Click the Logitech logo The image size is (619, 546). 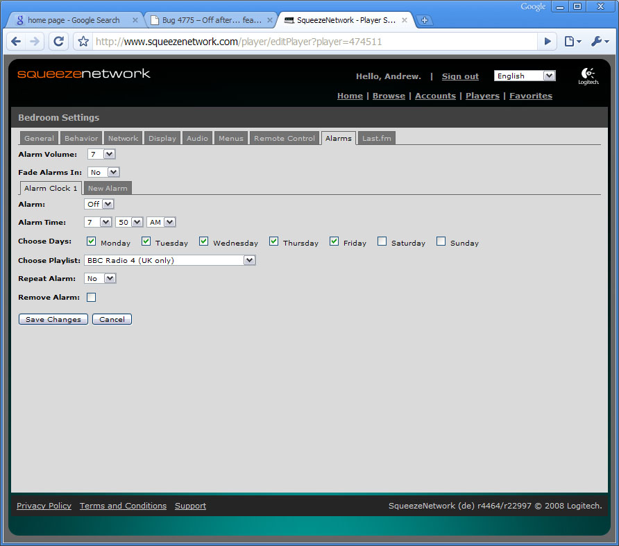588,76
